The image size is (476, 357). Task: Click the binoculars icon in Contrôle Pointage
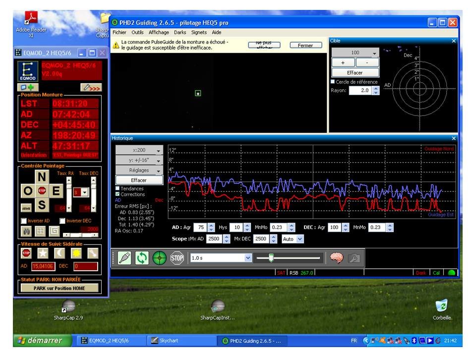[26, 232]
